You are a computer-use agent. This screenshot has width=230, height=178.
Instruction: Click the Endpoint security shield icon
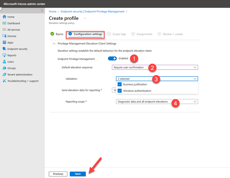4,49
